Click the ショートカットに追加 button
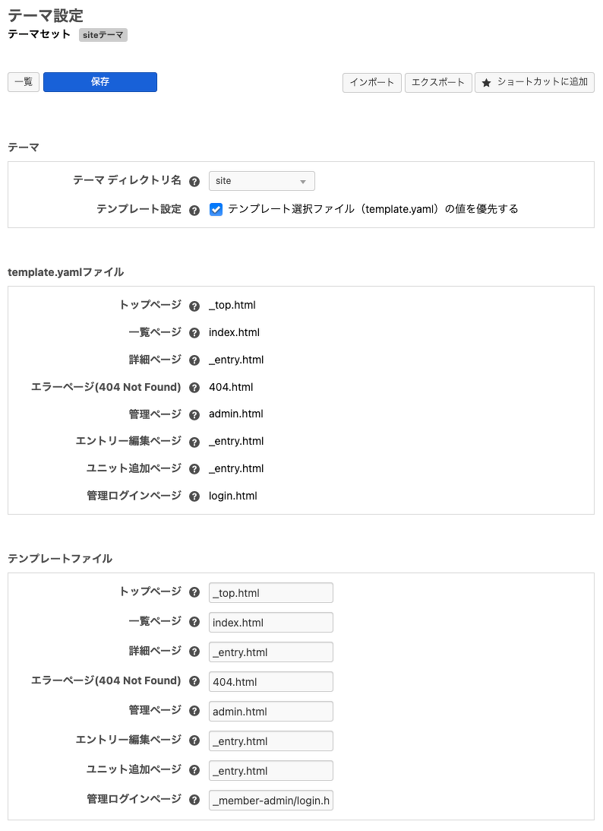Screen dimensions: 603x831 [x=533, y=83]
